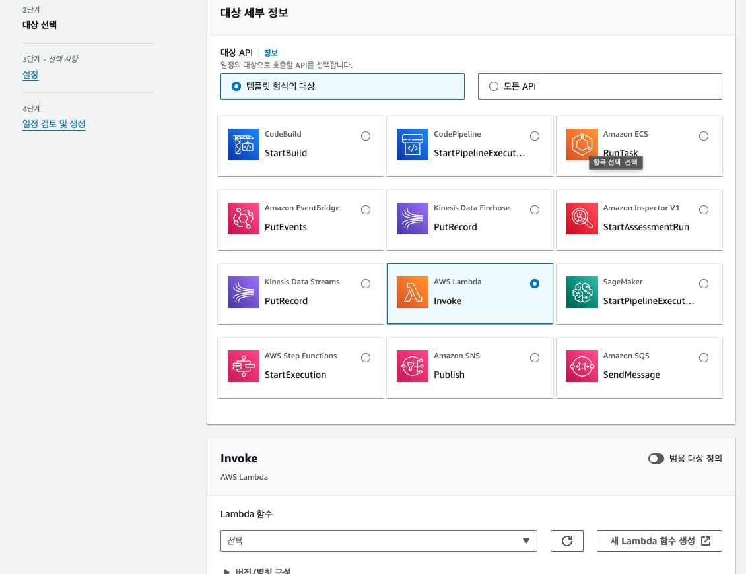Click the Amazon Inspector V1 icon

582,218
